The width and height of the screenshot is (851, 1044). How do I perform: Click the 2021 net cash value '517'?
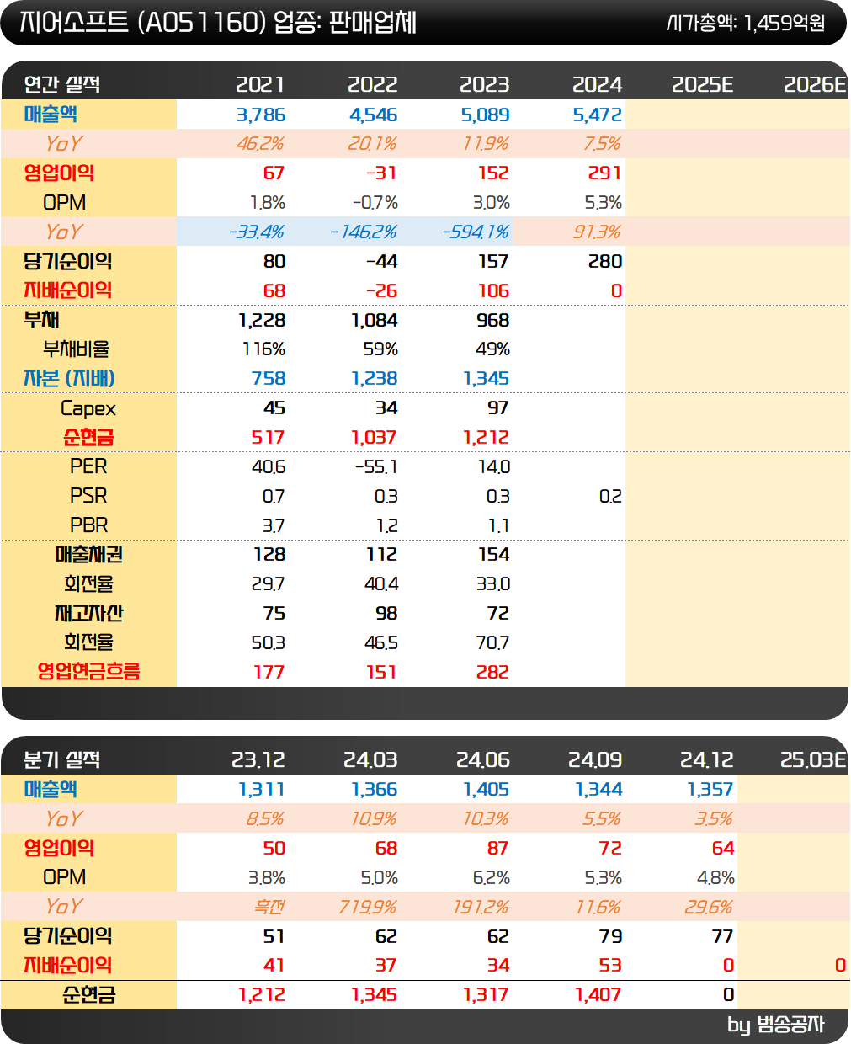(x=269, y=438)
